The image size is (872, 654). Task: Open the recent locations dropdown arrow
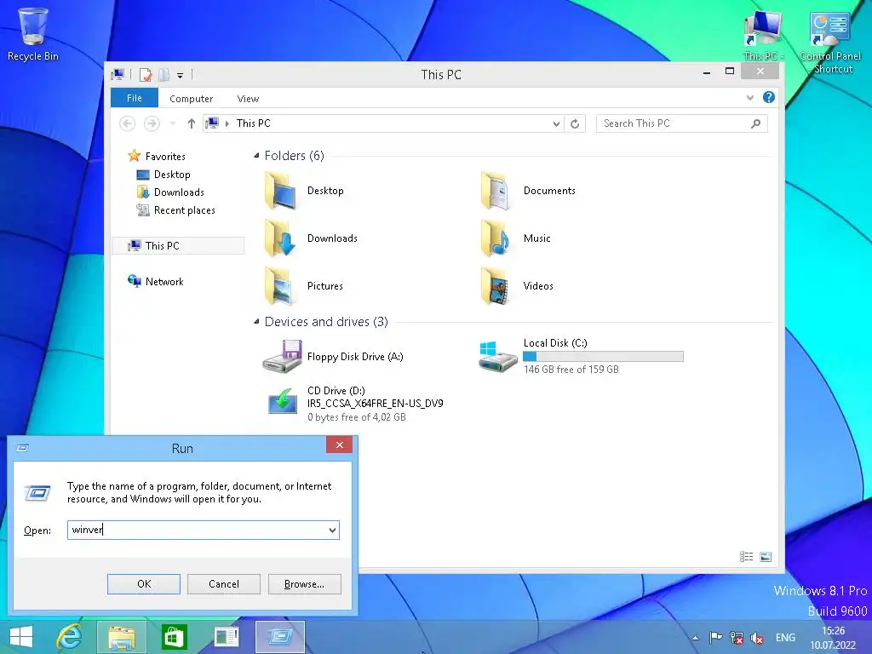point(173,123)
